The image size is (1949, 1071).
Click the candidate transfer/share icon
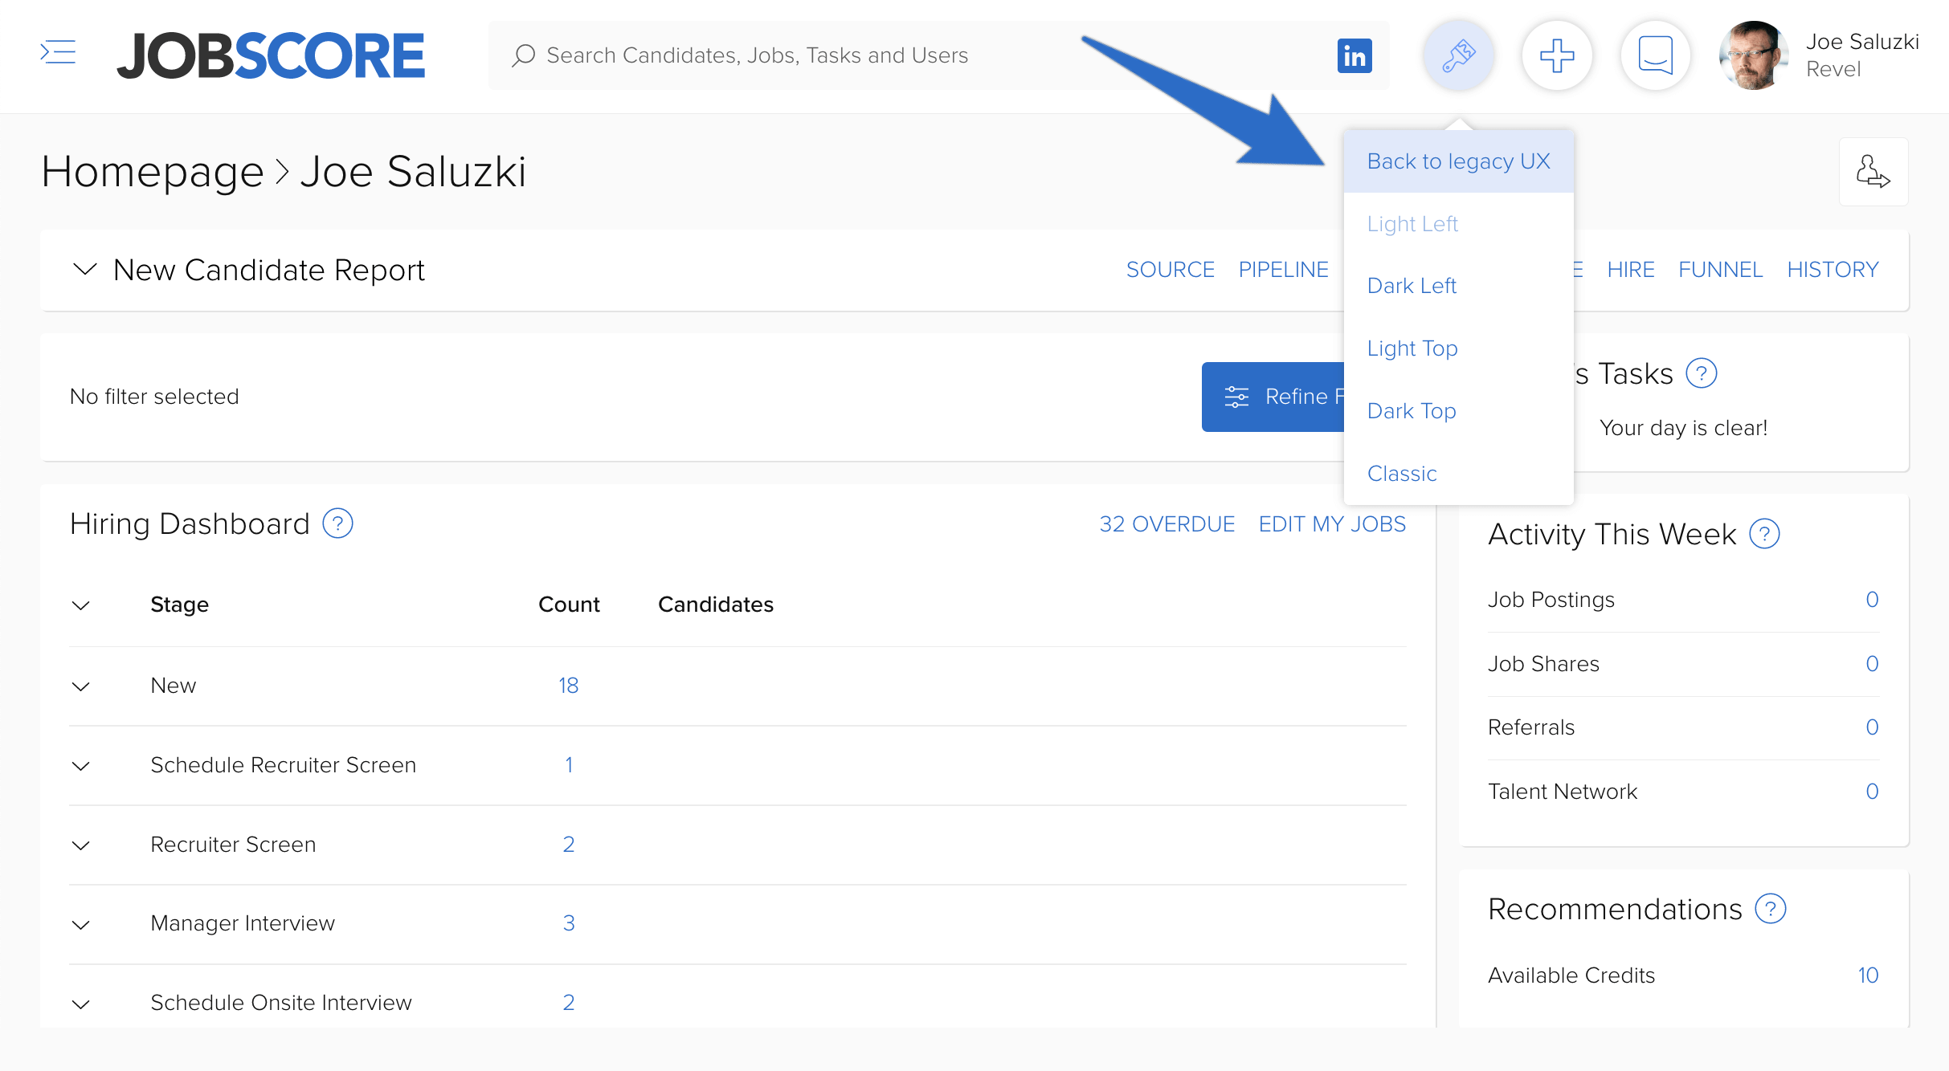point(1873,174)
